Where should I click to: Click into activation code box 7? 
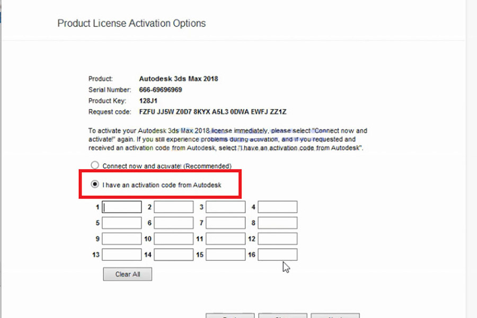click(x=226, y=223)
